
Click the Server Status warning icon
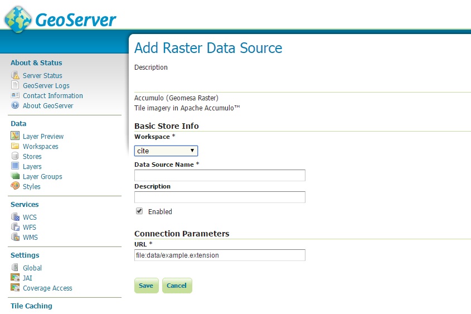tap(15, 75)
